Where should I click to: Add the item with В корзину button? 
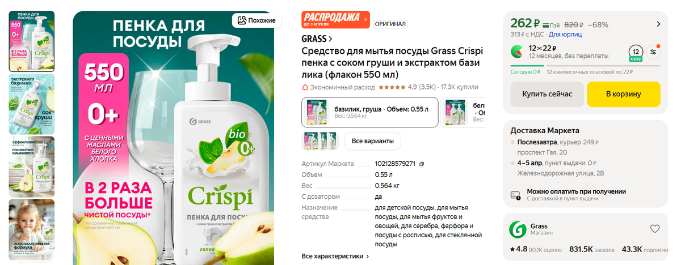pyautogui.click(x=624, y=94)
